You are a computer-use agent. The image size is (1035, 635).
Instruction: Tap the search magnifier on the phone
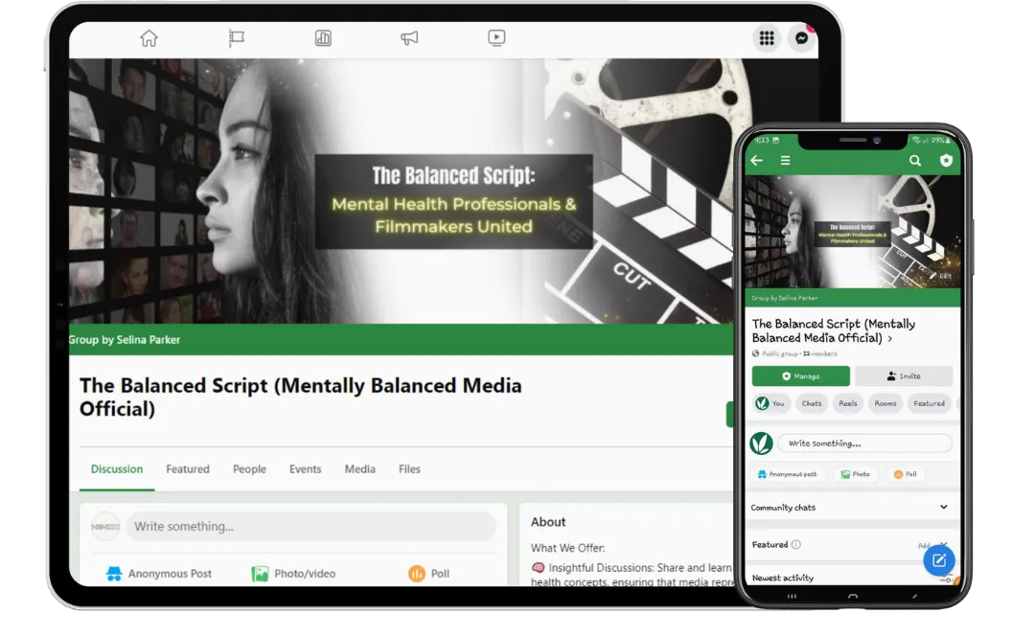click(915, 161)
